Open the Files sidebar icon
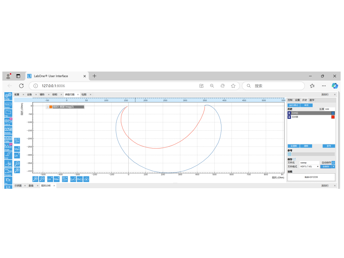Viewport: 344px width, 258px height. pyautogui.click(x=8, y=113)
